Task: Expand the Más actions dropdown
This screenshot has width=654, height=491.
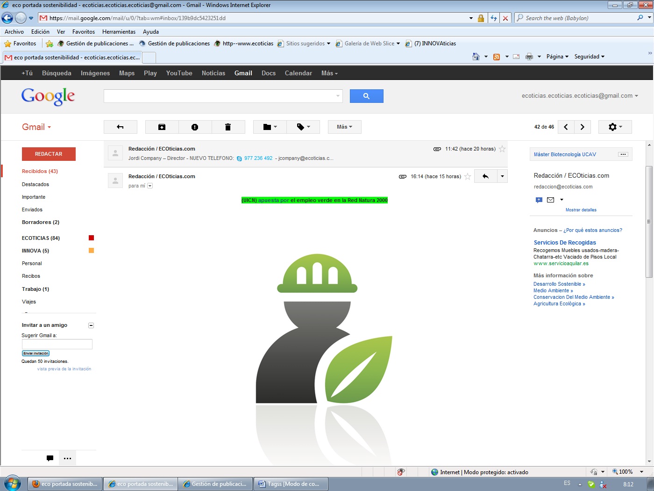Action: (x=344, y=127)
